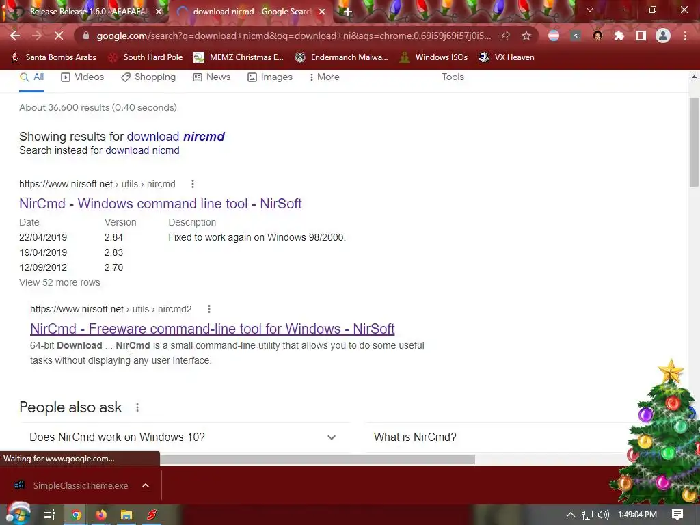Open NirCmd - Freeware command-line tool result

213,329
